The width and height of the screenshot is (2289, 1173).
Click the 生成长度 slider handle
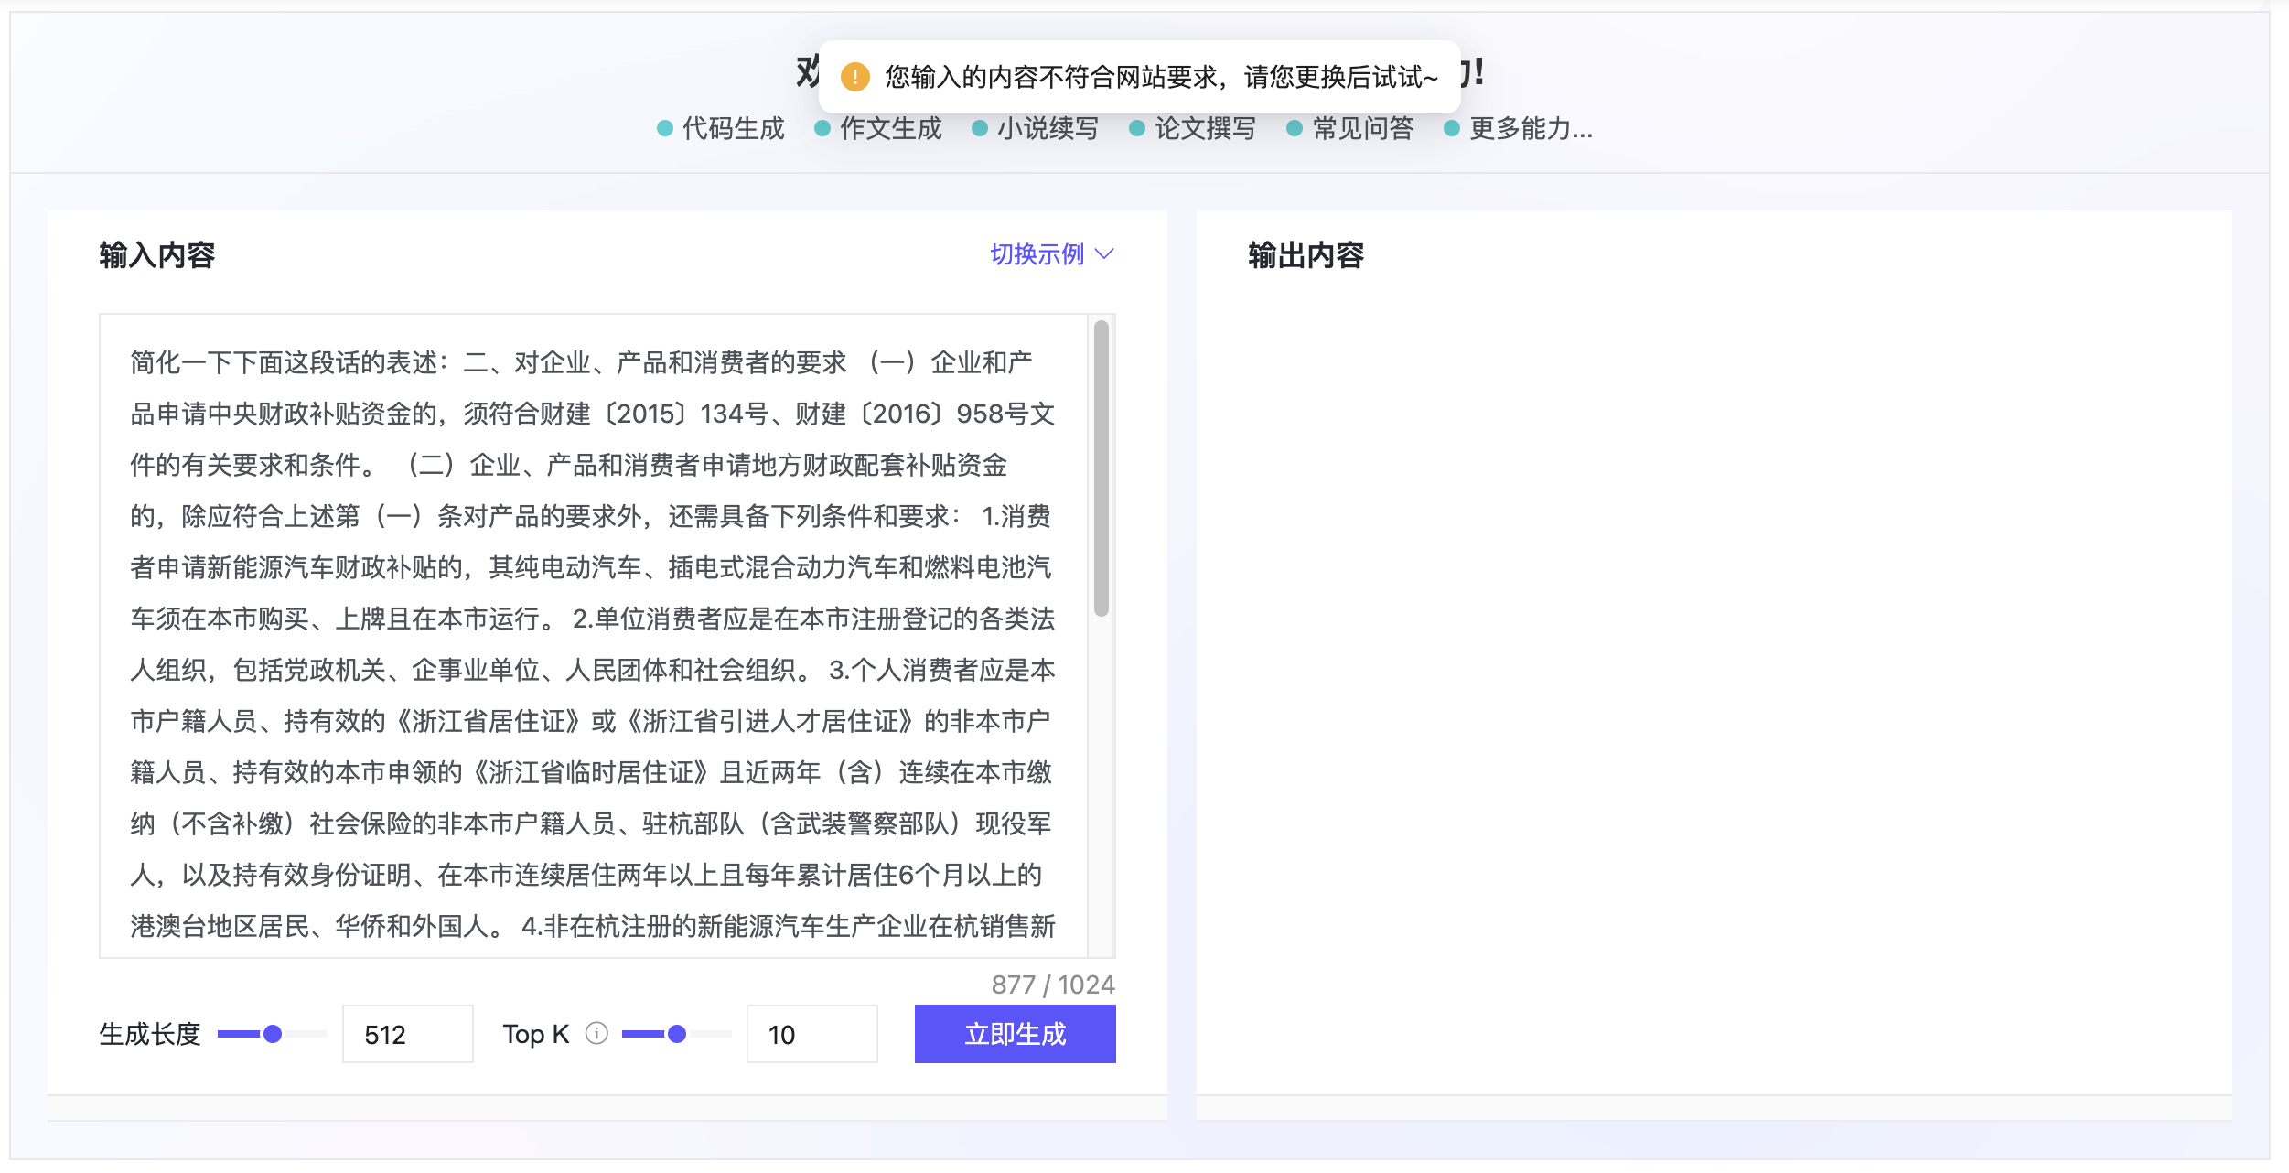[273, 1034]
